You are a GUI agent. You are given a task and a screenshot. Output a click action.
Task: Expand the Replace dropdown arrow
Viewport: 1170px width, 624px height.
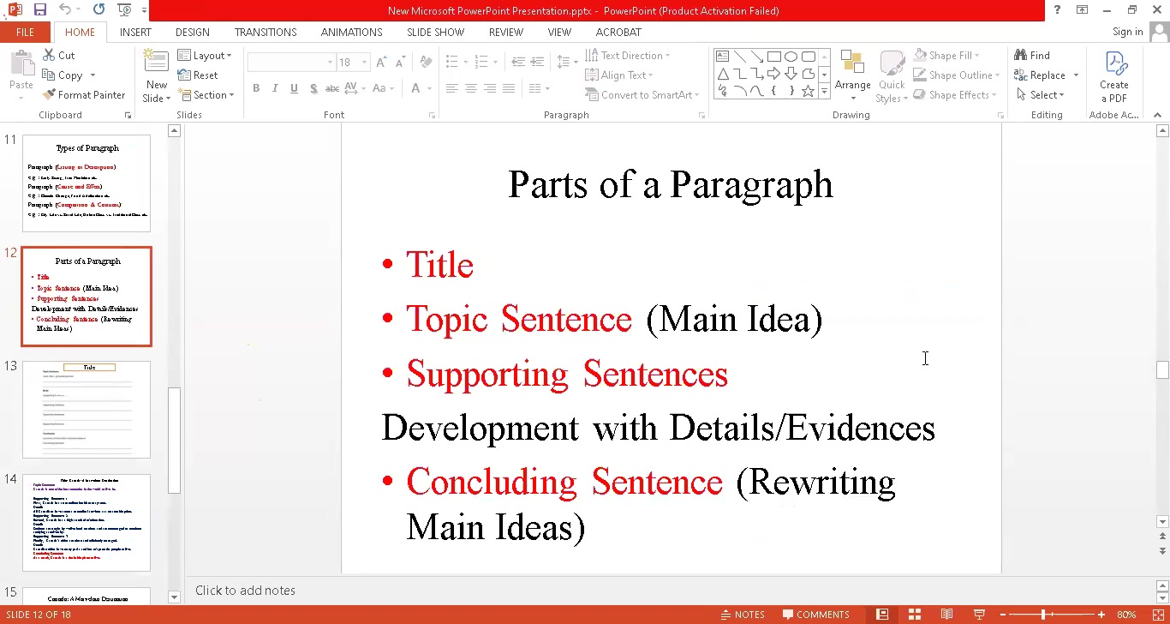click(1077, 75)
